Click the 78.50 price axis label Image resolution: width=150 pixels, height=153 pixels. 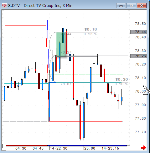[x=140, y=24]
